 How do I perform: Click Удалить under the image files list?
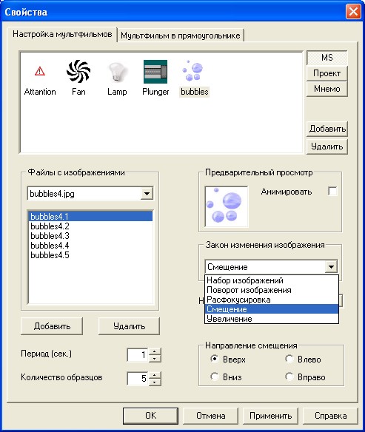[129, 326]
